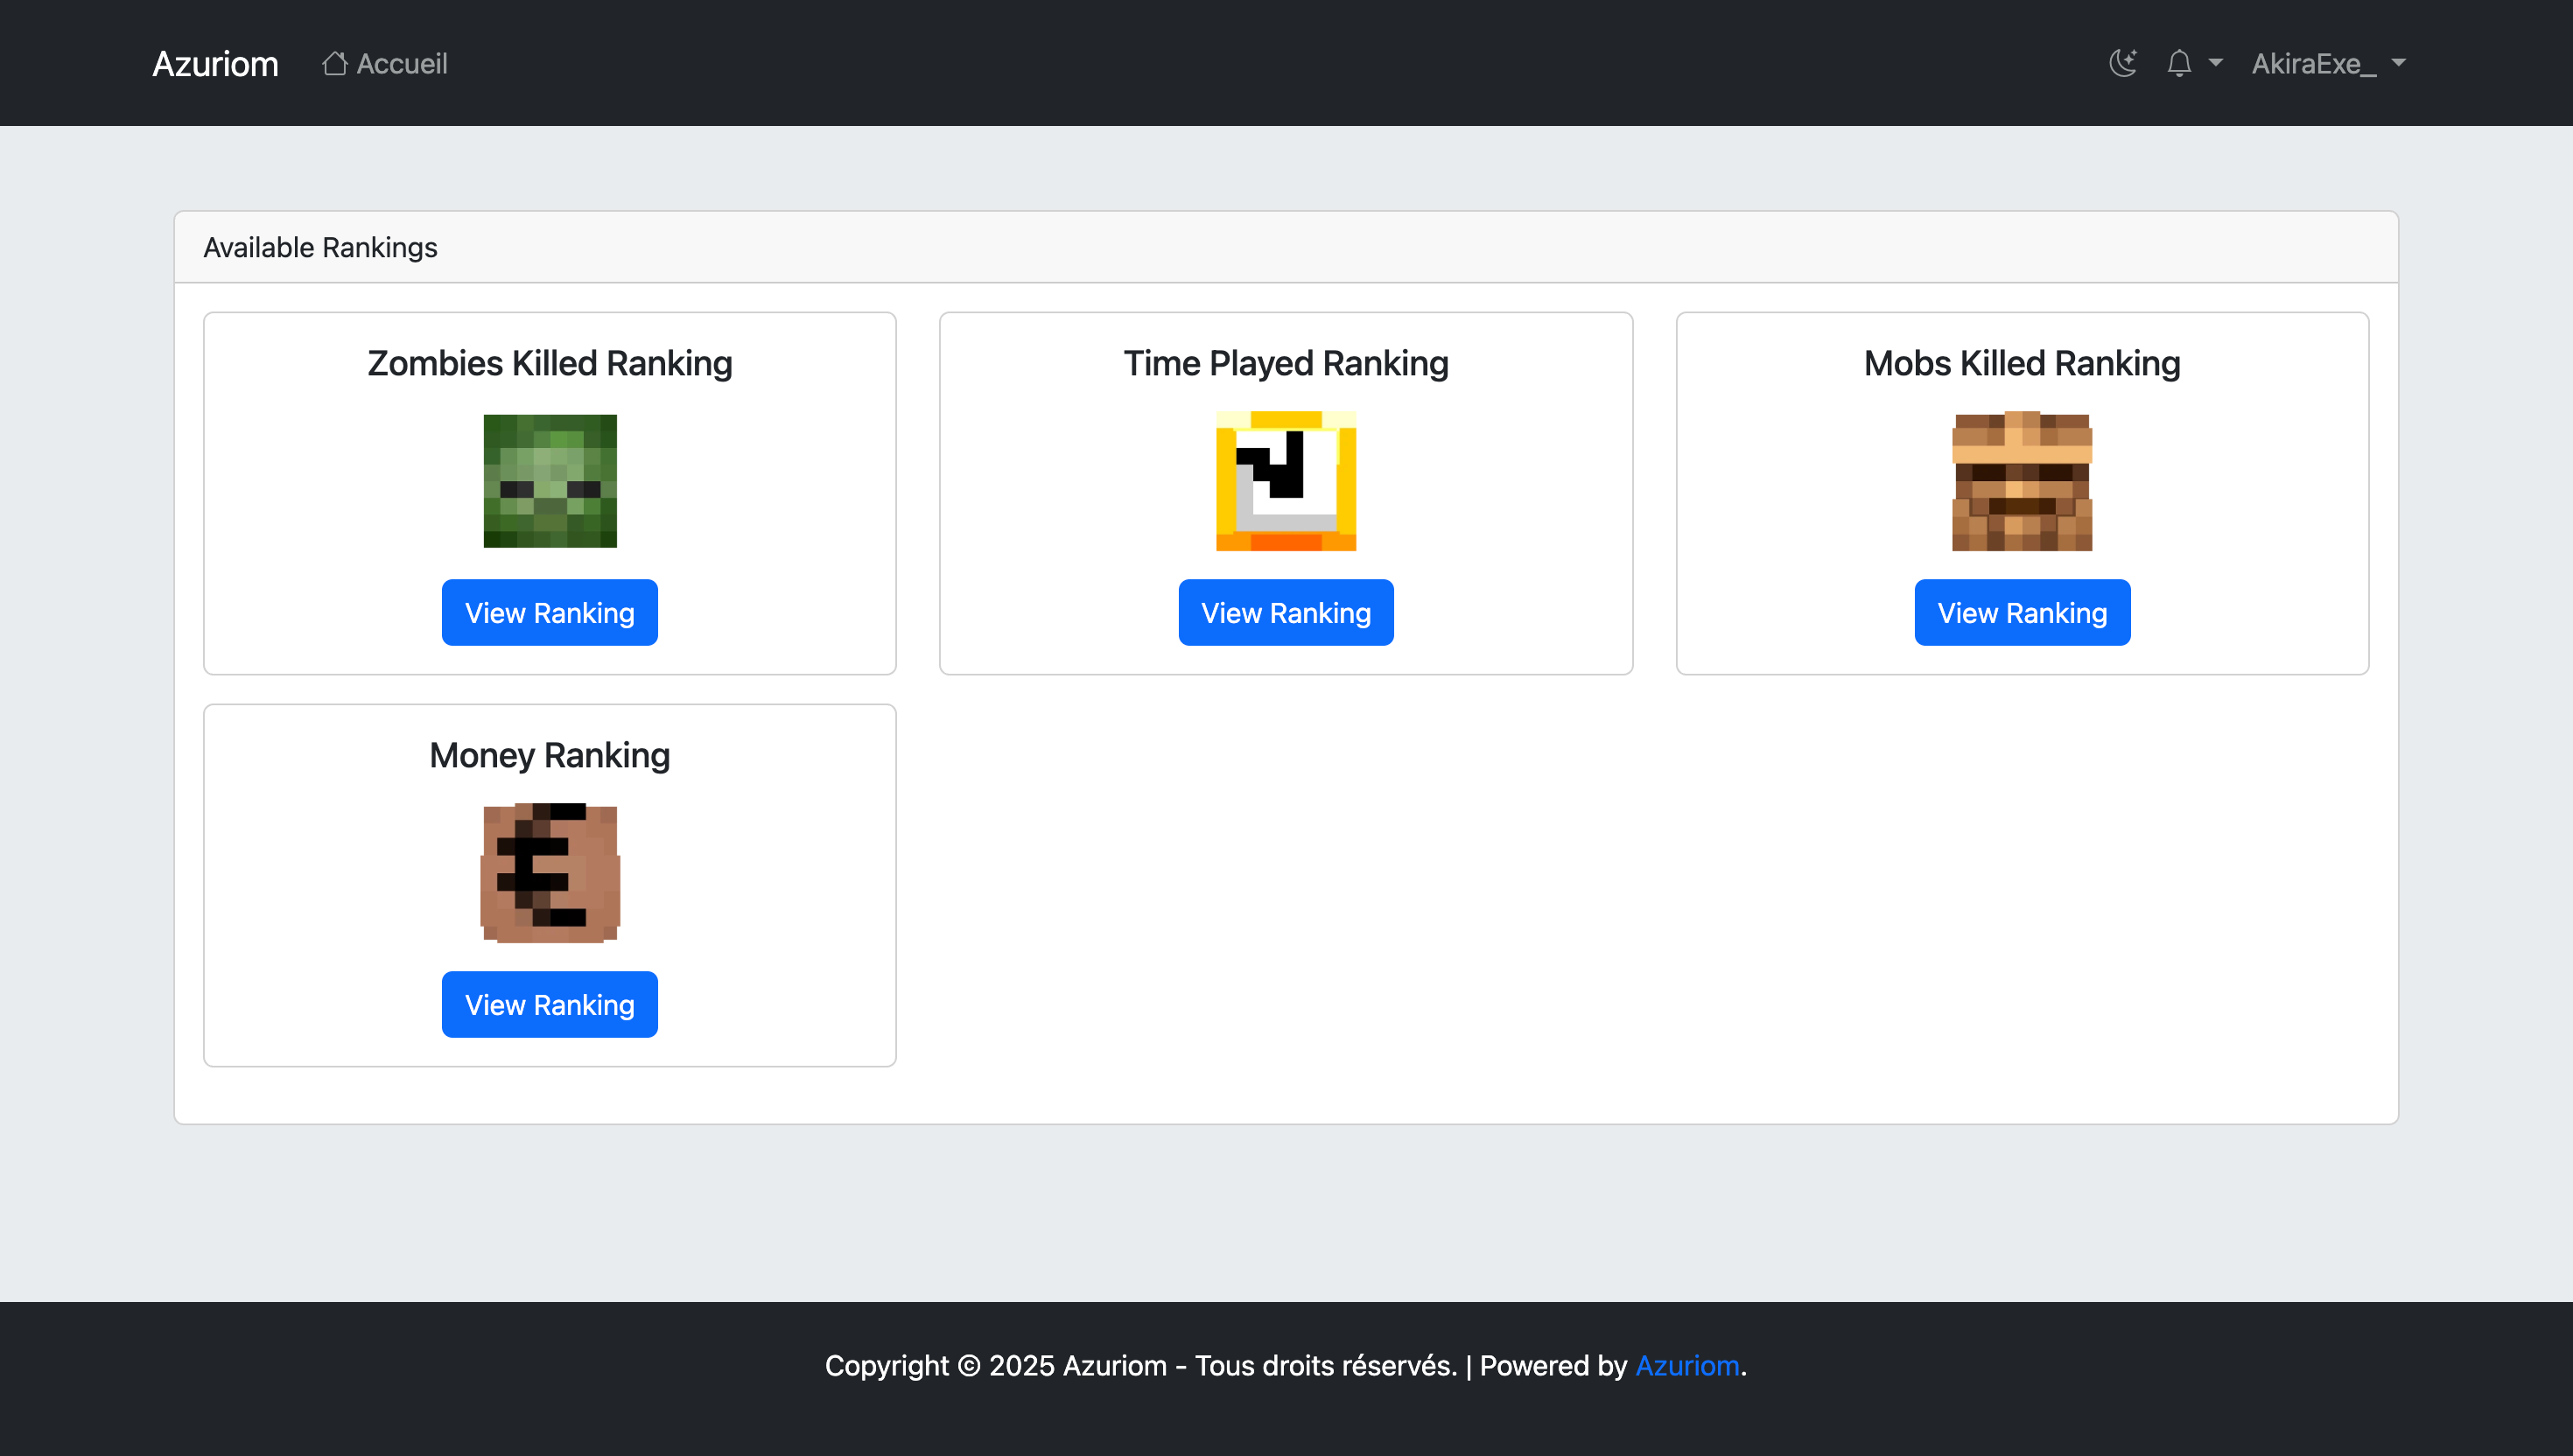This screenshot has width=2573, height=1456.
Task: Open the Azuriom link in footer
Action: click(x=1687, y=1365)
